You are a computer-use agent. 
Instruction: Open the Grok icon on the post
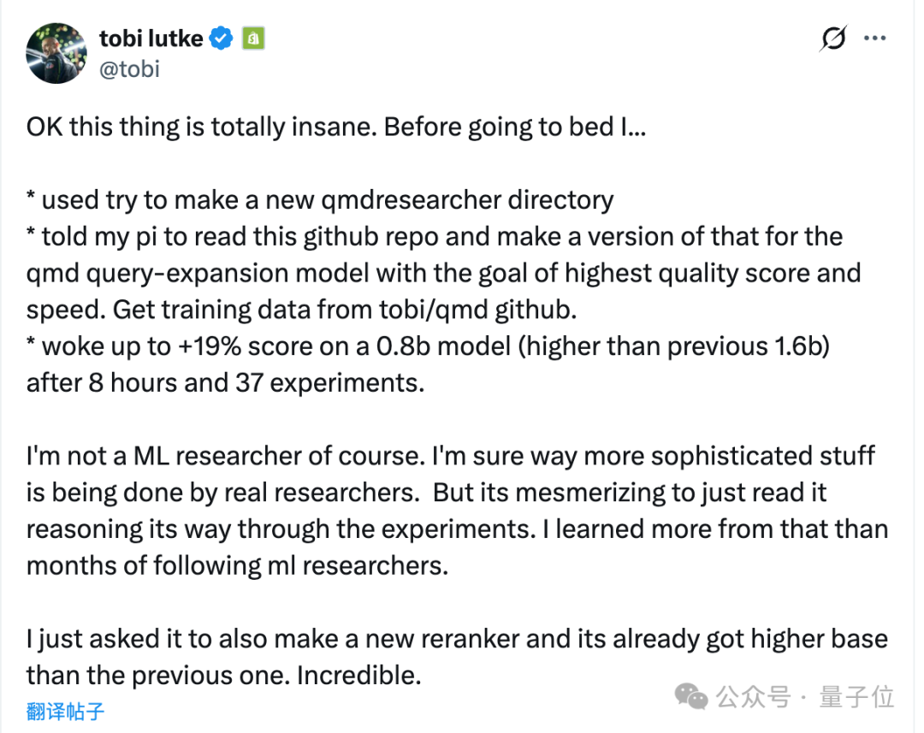[x=832, y=38]
